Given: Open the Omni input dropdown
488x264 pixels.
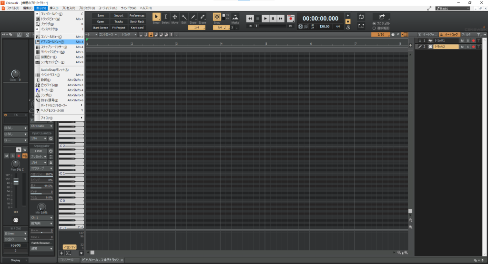Looking at the screenshot, I should [x=16, y=234].
